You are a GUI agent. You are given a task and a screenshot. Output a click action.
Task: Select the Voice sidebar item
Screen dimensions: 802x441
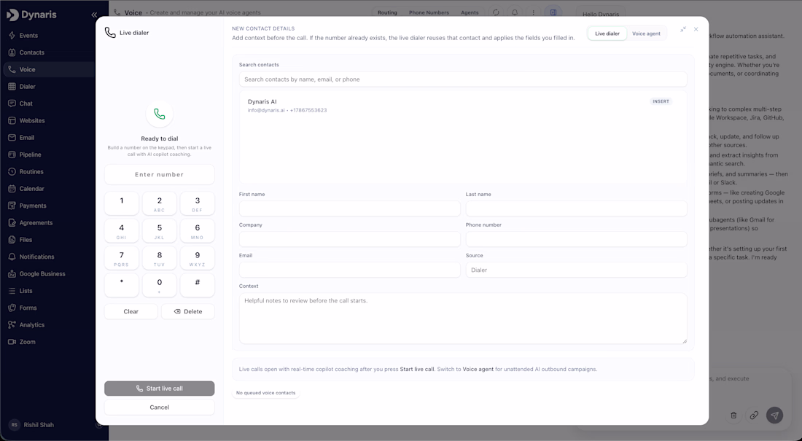pyautogui.click(x=47, y=69)
